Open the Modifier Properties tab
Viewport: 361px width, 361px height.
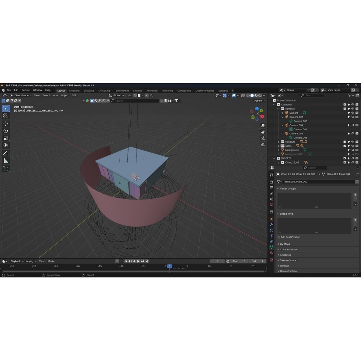click(x=271, y=225)
